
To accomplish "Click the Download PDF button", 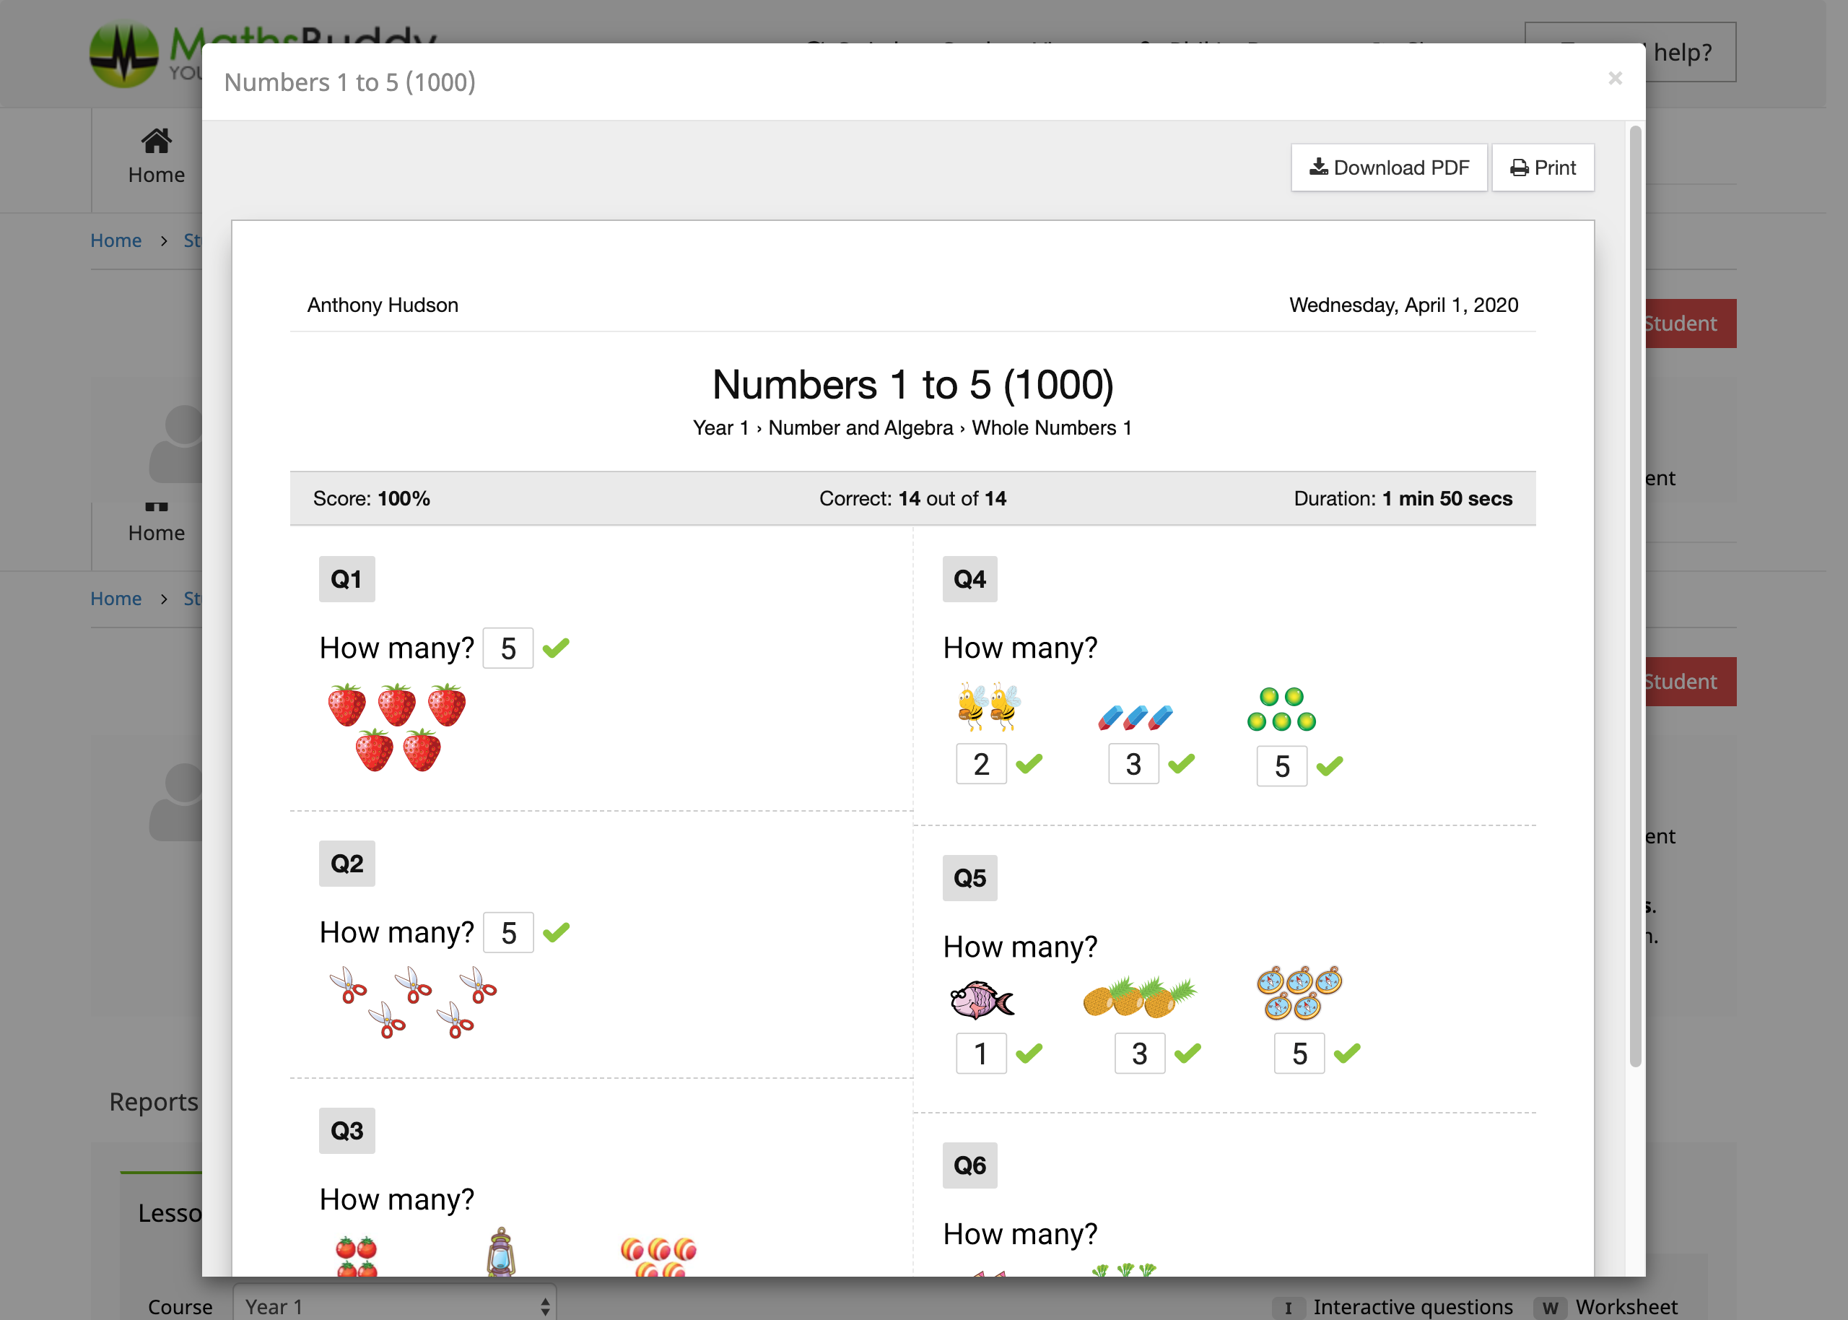I will (x=1388, y=168).
